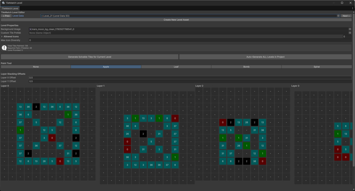Open the window kebab options menu

point(353,8)
